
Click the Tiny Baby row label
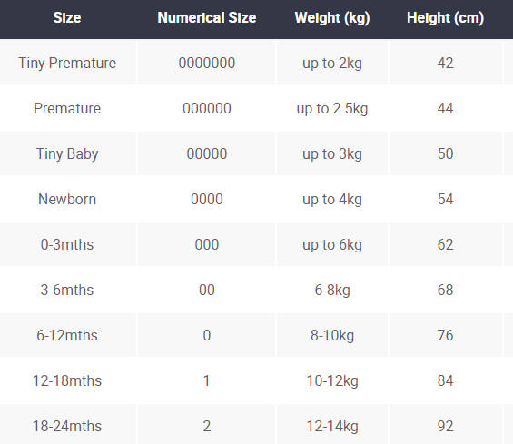pos(67,153)
